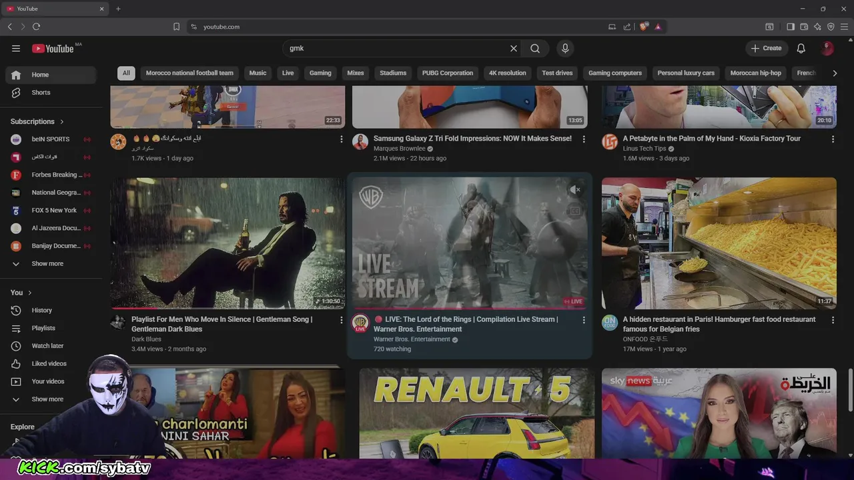The width and height of the screenshot is (854, 480).
Task: Open Al Jazeera Documentary subscription
Action: [x=51, y=228]
